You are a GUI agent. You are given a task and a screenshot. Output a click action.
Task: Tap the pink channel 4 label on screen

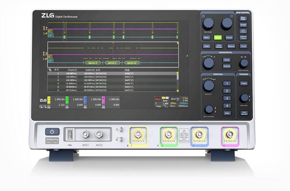[x=103, y=100]
